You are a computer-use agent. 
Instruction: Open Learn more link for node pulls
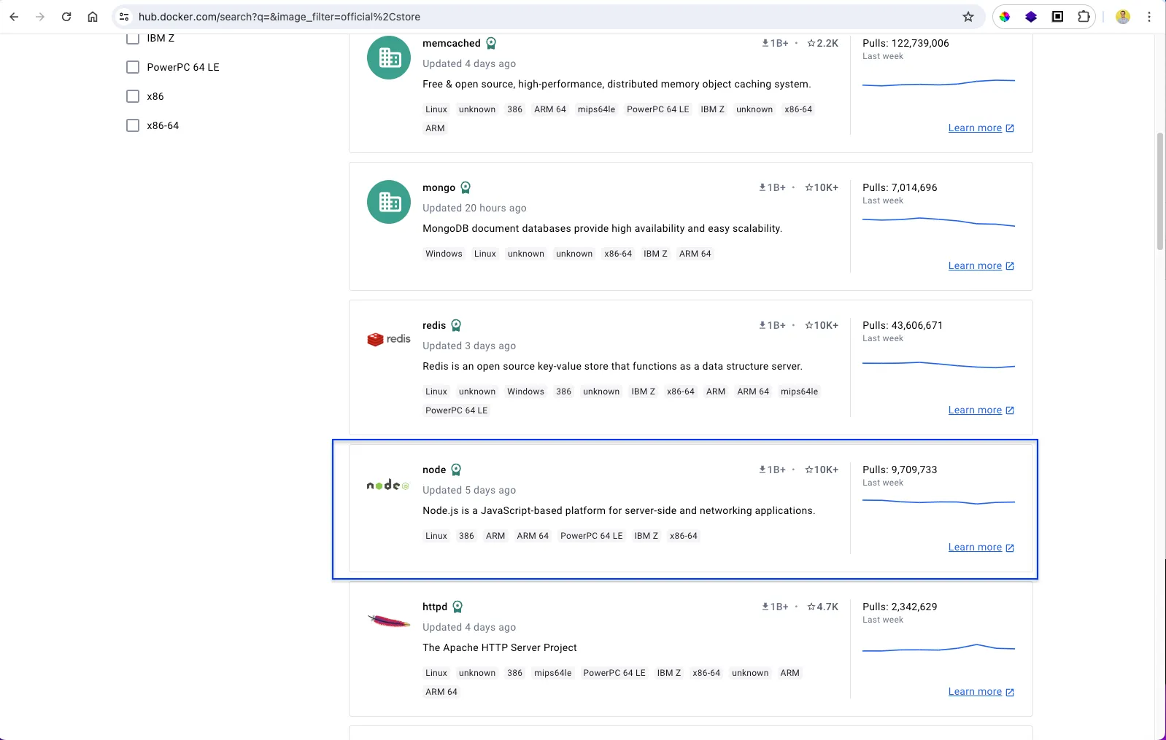click(x=981, y=547)
